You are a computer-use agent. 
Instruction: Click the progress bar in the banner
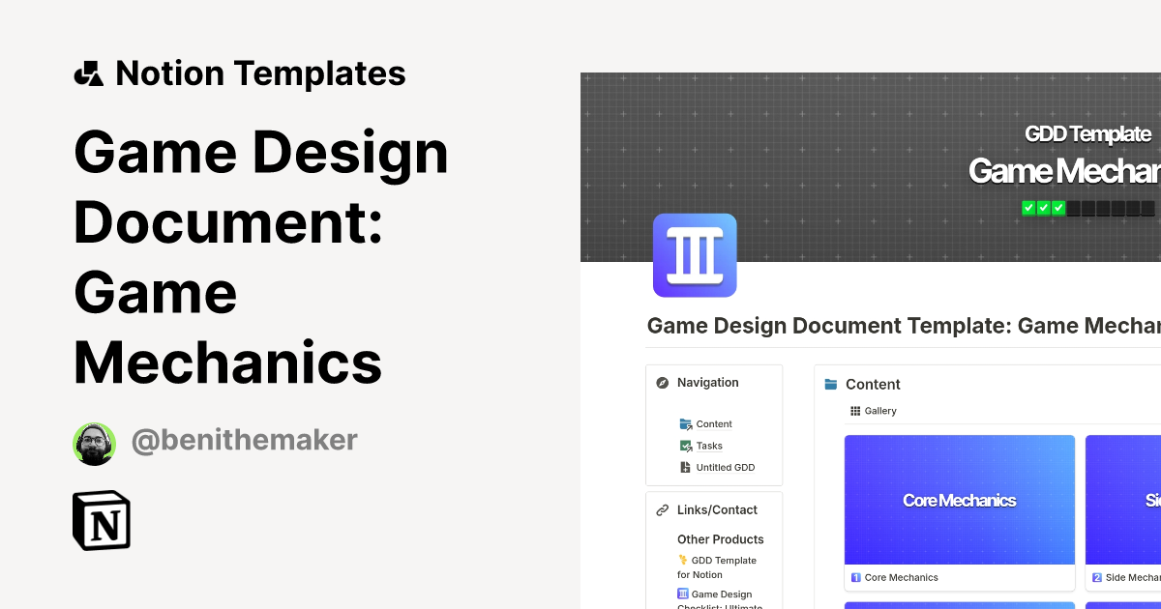point(1088,207)
